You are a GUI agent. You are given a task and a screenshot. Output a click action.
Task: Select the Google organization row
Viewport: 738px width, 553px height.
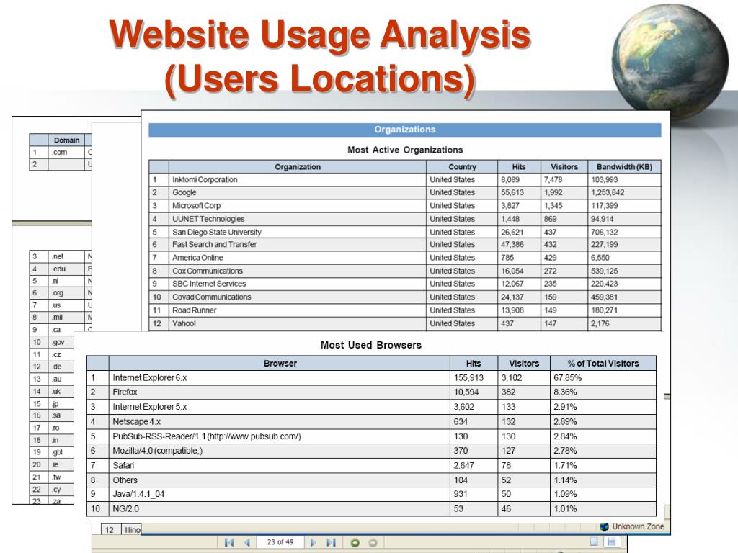[405, 193]
